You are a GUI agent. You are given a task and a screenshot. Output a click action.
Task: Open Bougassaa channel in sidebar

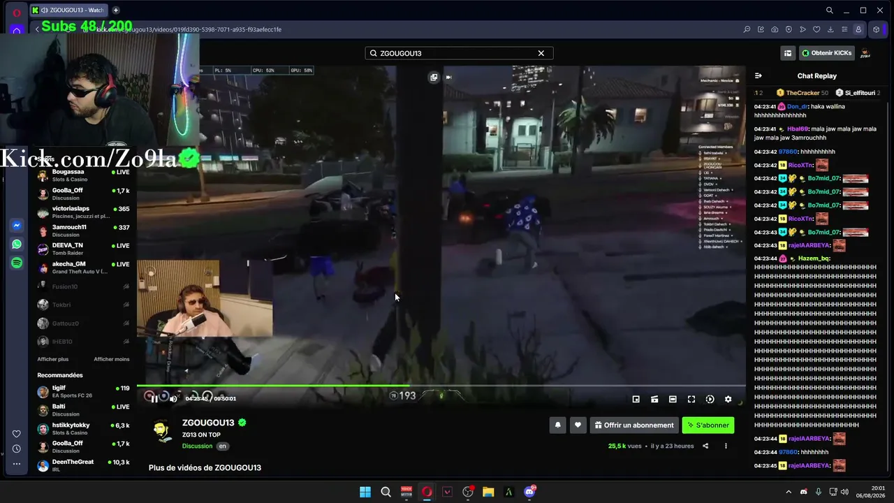[x=84, y=175]
